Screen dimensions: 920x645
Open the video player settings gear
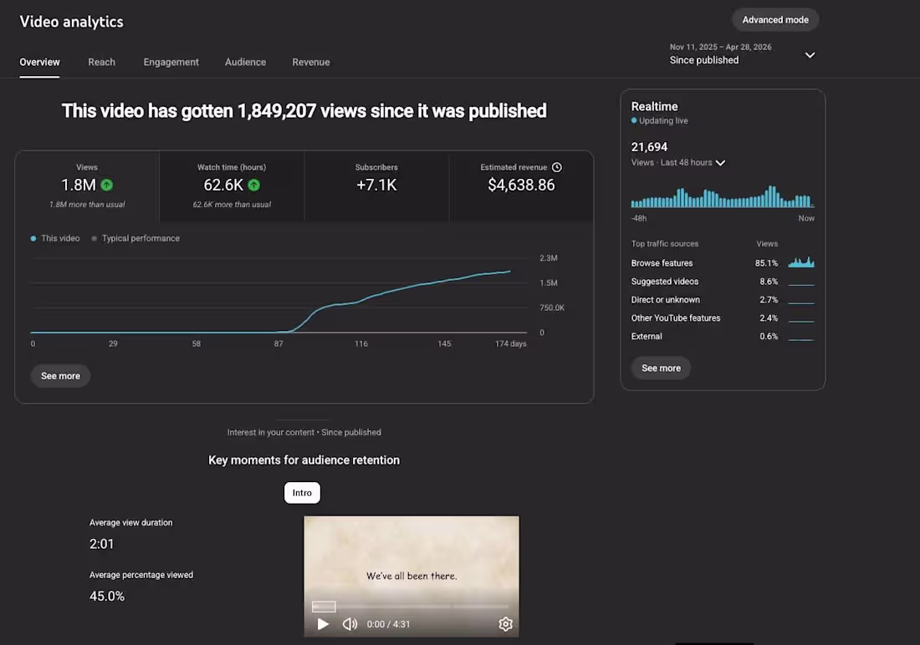point(505,624)
